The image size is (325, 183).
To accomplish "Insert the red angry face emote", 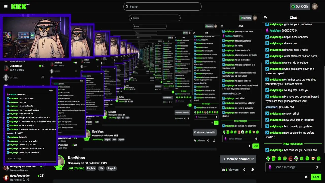I will pos(291,158).
